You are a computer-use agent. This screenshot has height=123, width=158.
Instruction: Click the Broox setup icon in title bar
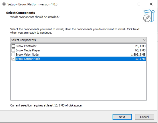(x=4, y=4)
